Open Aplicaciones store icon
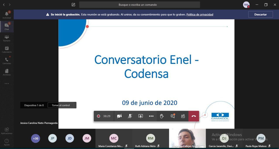 pyautogui.click(x=7, y=131)
